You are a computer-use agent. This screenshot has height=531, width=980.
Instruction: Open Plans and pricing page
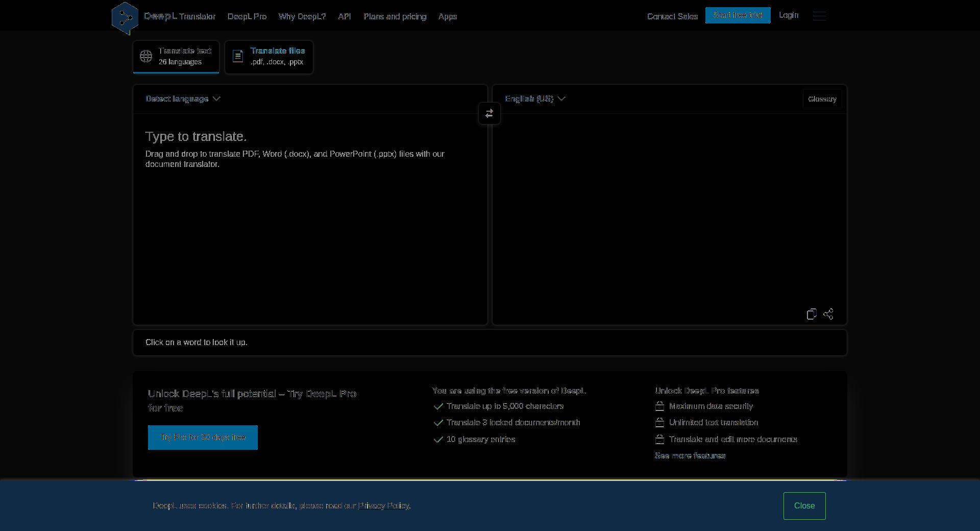[x=395, y=16]
